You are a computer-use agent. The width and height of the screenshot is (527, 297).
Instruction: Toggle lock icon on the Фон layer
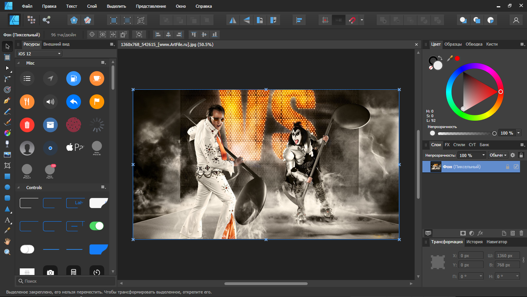(x=508, y=167)
